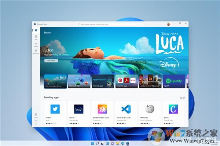Image resolution: width=220 pixels, height=146 pixels.
Task: Open the Chat icon on taskbar
Action: [113, 143]
